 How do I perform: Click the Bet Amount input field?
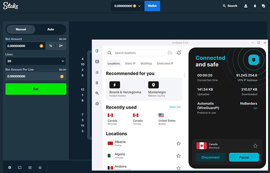(x=26, y=46)
